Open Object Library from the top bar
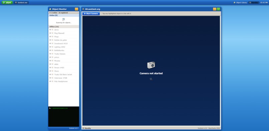 click(240, 3)
